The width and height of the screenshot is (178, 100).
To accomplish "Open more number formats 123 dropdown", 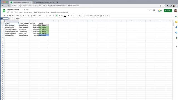I will click(x=34, y=16).
